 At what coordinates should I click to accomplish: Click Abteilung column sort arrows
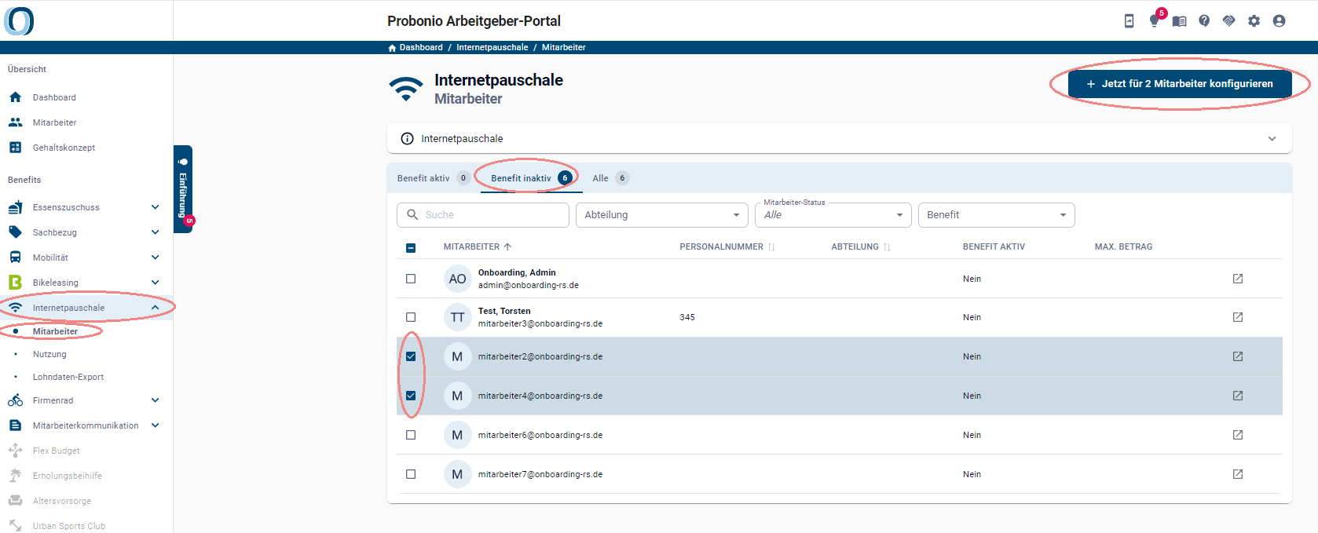(x=887, y=247)
